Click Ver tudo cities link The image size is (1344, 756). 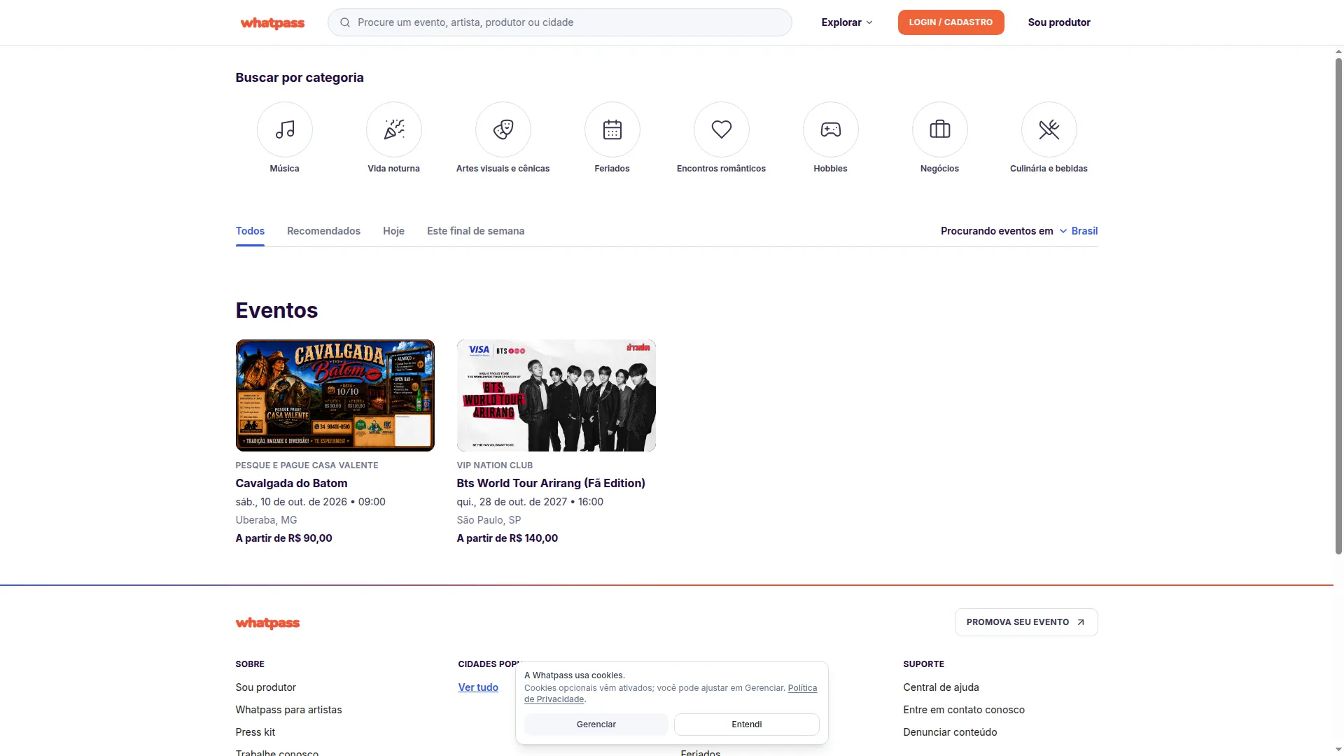point(478,687)
